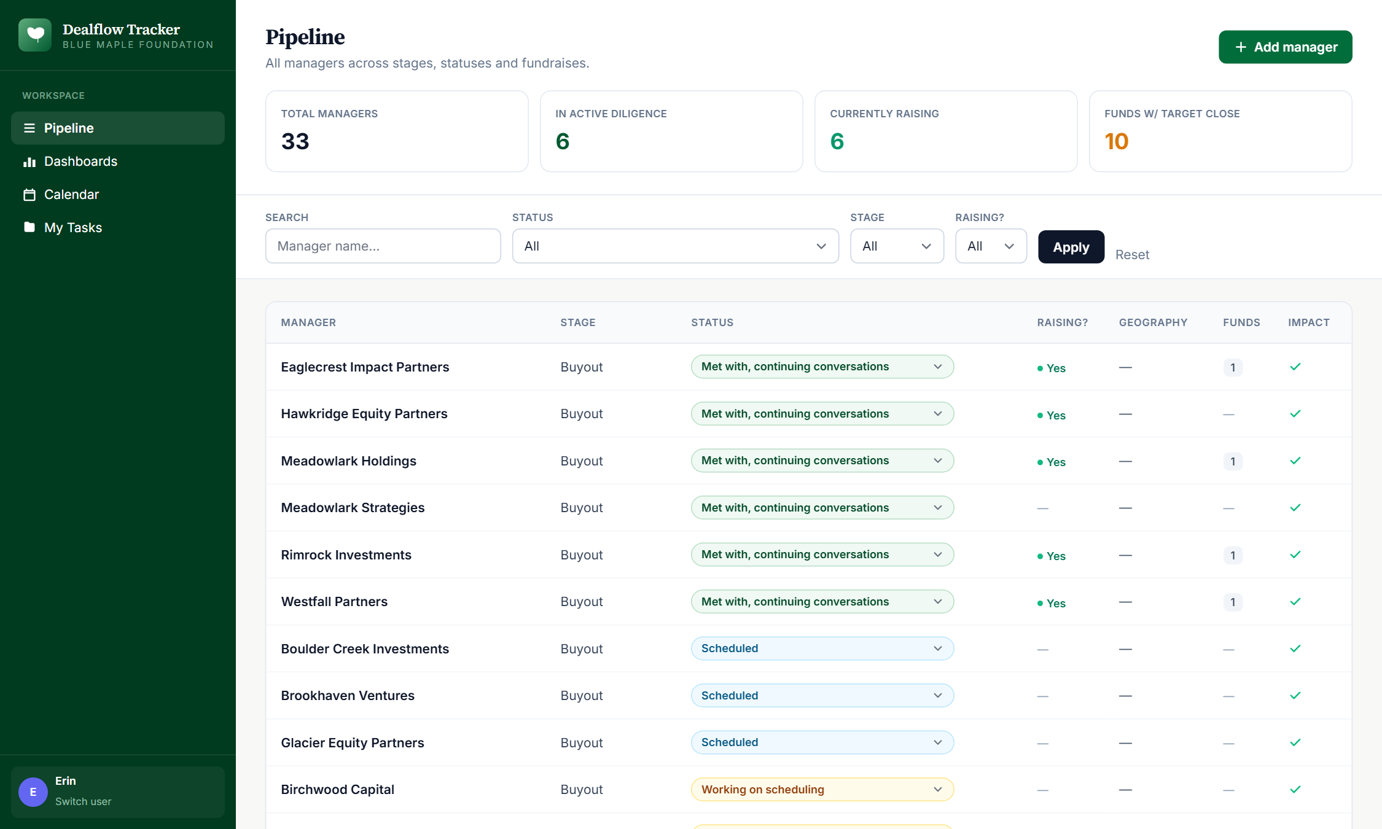1382x829 pixels.
Task: Click the In Active Diligence stat card
Action: [x=671, y=131]
